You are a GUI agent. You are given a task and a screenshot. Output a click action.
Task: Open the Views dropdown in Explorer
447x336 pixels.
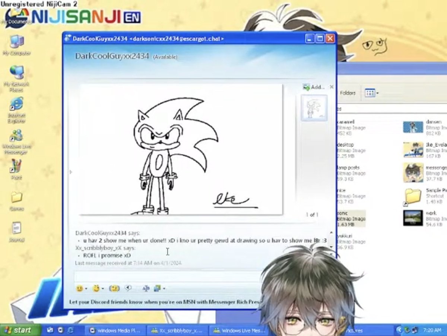373,93
